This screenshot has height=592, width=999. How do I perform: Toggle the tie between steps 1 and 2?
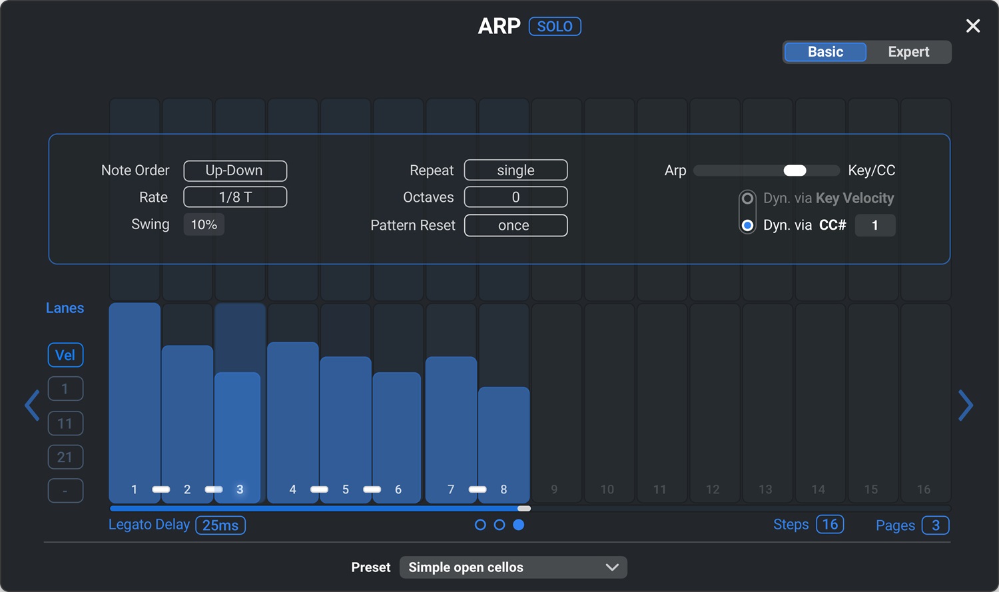[161, 489]
